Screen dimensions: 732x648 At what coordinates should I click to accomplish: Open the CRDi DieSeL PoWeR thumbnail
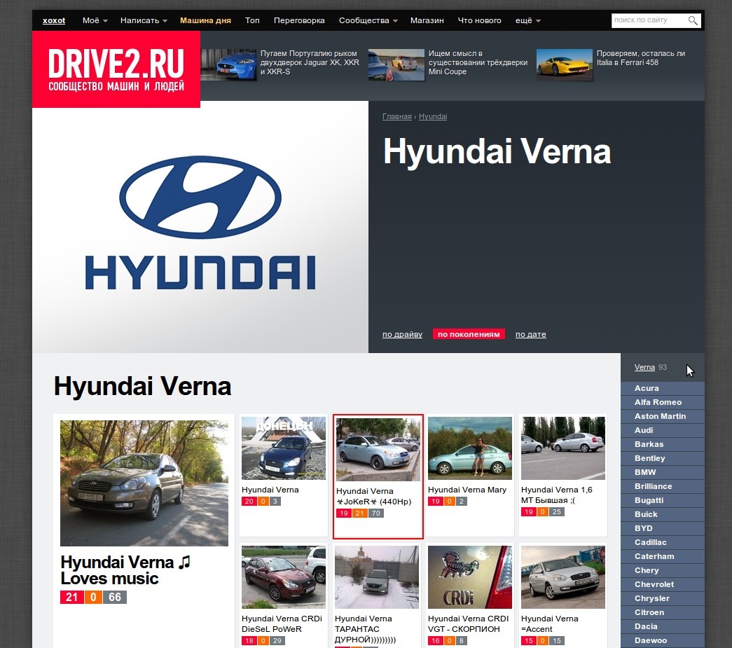[x=284, y=577]
